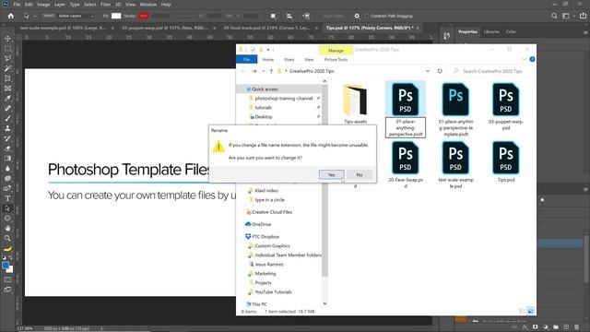
Task: Expand the Explorer ribbon chevron
Action: (x=524, y=59)
